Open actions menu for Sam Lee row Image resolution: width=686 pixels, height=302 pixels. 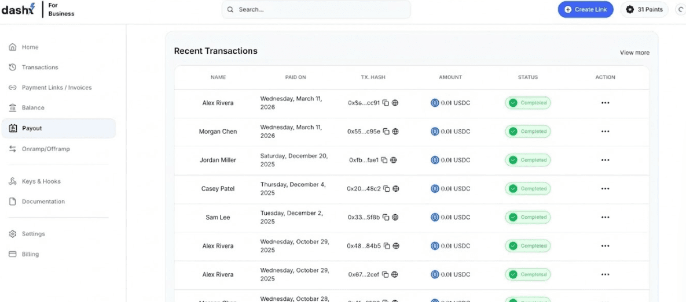605,218
